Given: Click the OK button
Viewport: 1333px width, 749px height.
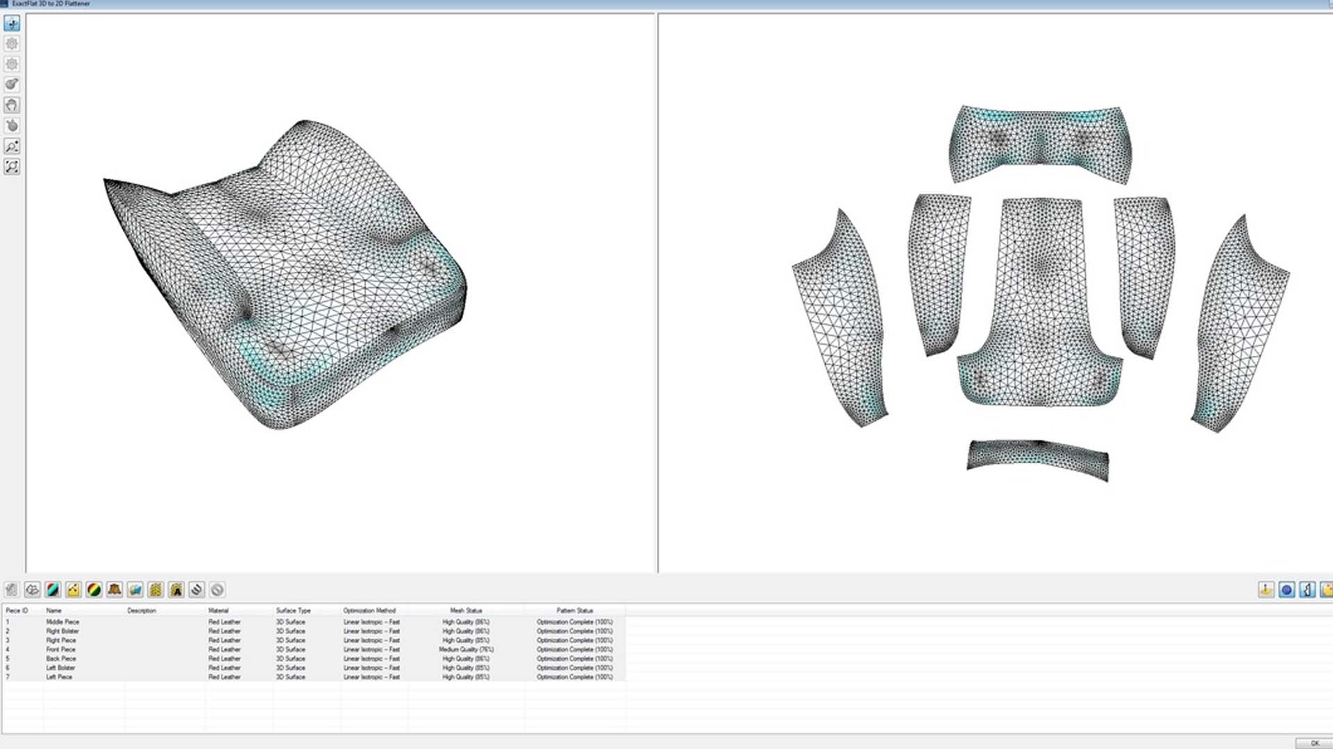Looking at the screenshot, I should point(1314,743).
